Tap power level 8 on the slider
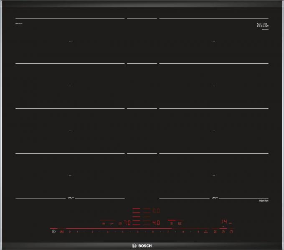284x250 pixels. coord(183,232)
